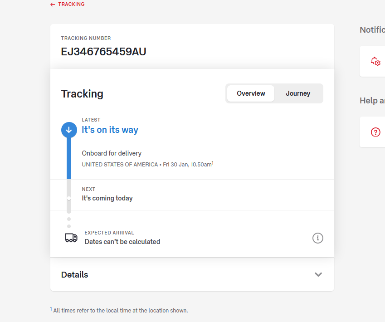385x322 pixels.
Task: Click the "It's on its way" heading
Action: pos(110,130)
